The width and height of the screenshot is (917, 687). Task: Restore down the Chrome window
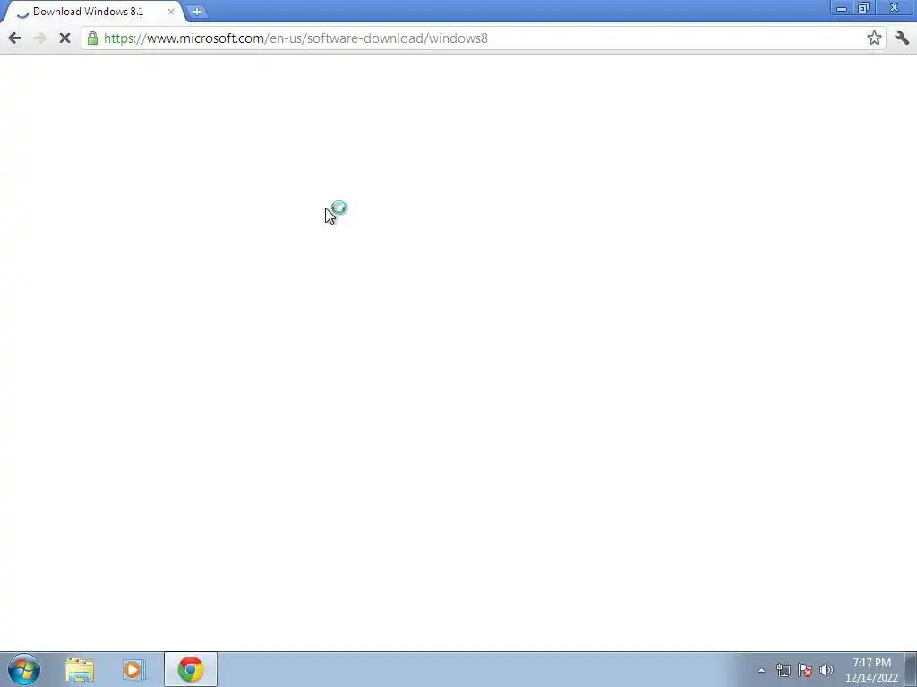point(864,8)
